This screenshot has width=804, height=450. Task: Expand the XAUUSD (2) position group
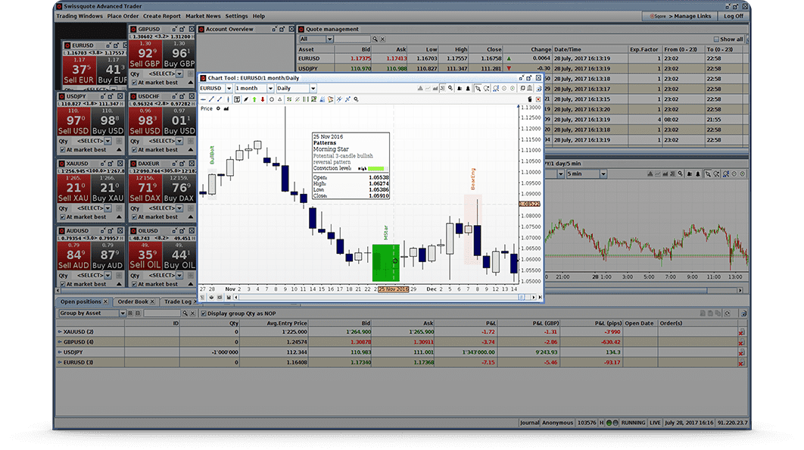[60, 332]
